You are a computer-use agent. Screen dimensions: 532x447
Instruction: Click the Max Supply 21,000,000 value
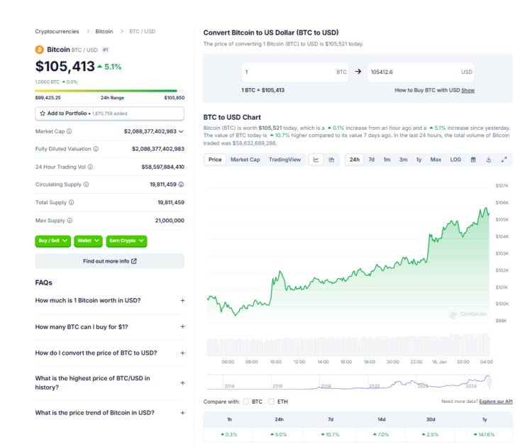170,221
